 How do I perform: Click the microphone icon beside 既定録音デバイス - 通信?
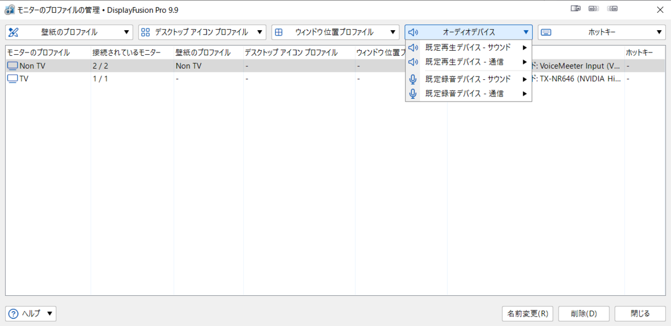pos(413,93)
